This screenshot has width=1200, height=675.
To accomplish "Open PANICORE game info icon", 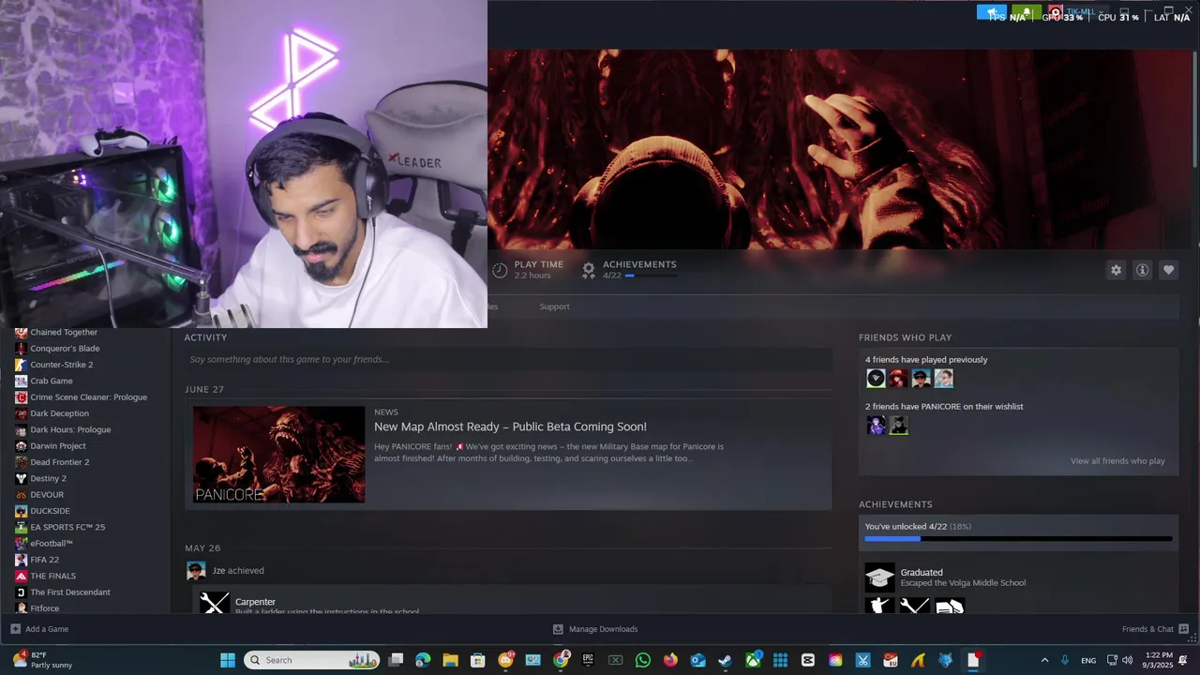I will [x=1142, y=270].
